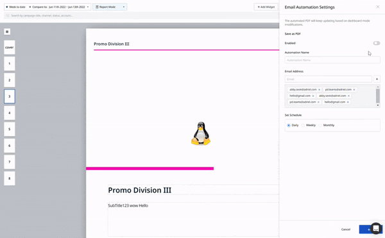Open the chat support bubble icon
Image resolution: width=385 pixels, height=238 pixels.
375,228
